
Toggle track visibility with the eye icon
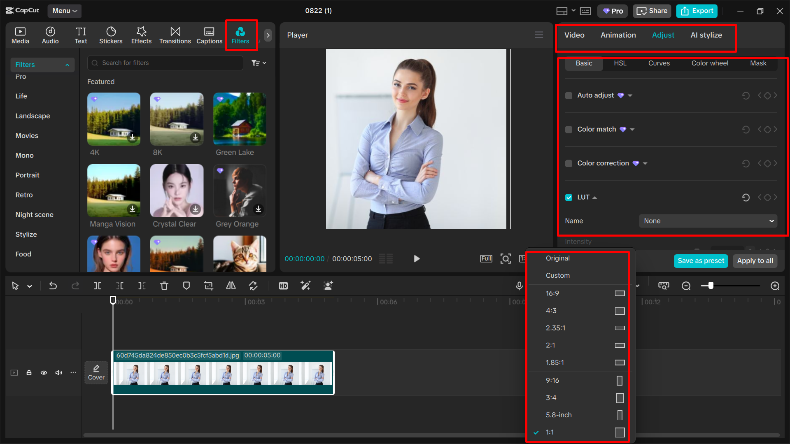pyautogui.click(x=44, y=372)
